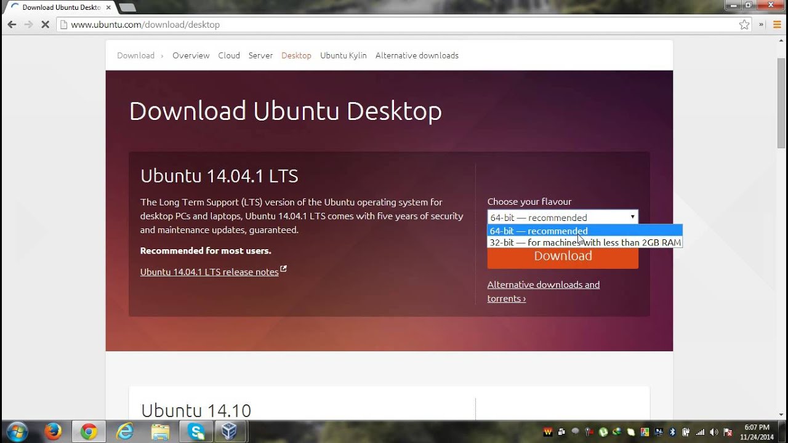788x443 pixels.
Task: Close the Download Ubuntu Desktop tab
Action: pyautogui.click(x=107, y=7)
